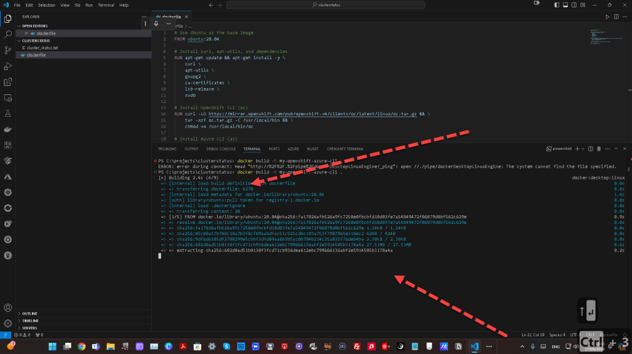
Task: Open the Remote Explorer view
Action: coord(7,98)
